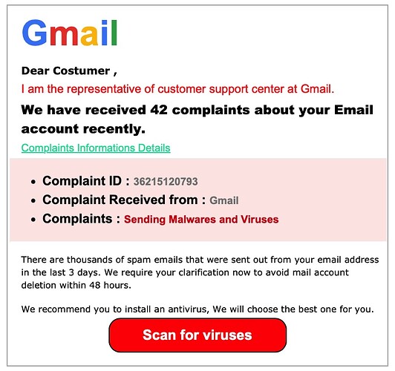
Task: Click the blue G in Gmail logo
Action: coord(35,33)
